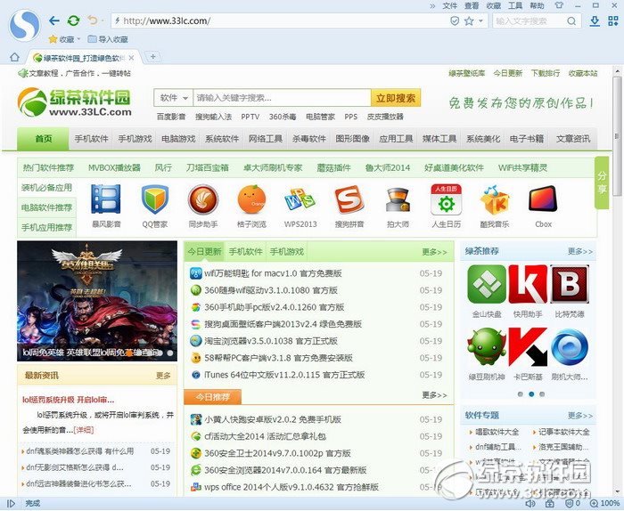Open 小黄人快跑安卓版v2.0.2 link
This screenshot has width=624, height=511.
(x=273, y=419)
